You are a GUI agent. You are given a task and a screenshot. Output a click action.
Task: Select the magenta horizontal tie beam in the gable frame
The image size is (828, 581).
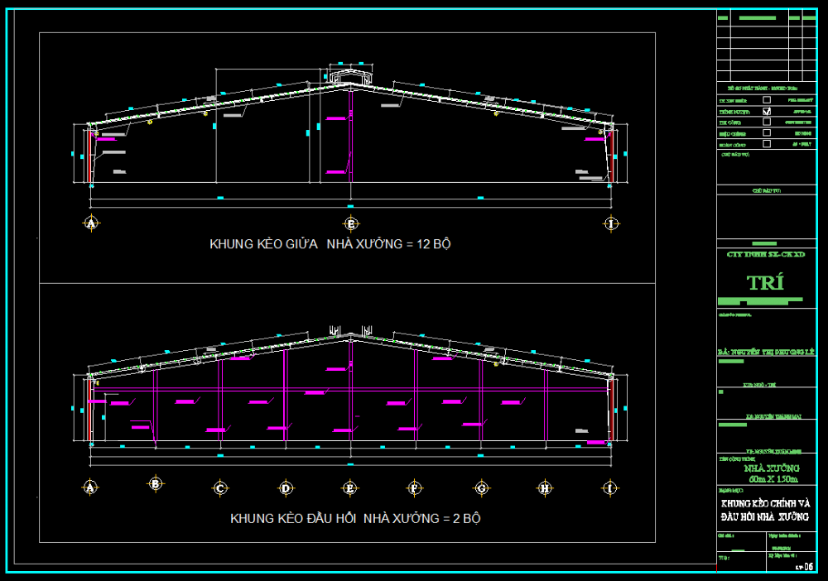(350, 390)
